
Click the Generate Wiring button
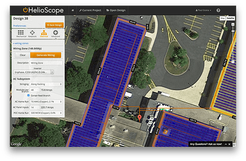46,55
